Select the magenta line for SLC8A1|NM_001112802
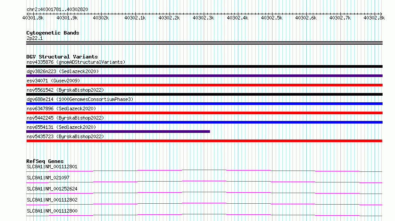Screen dimensions: 395x221 [204, 204]
